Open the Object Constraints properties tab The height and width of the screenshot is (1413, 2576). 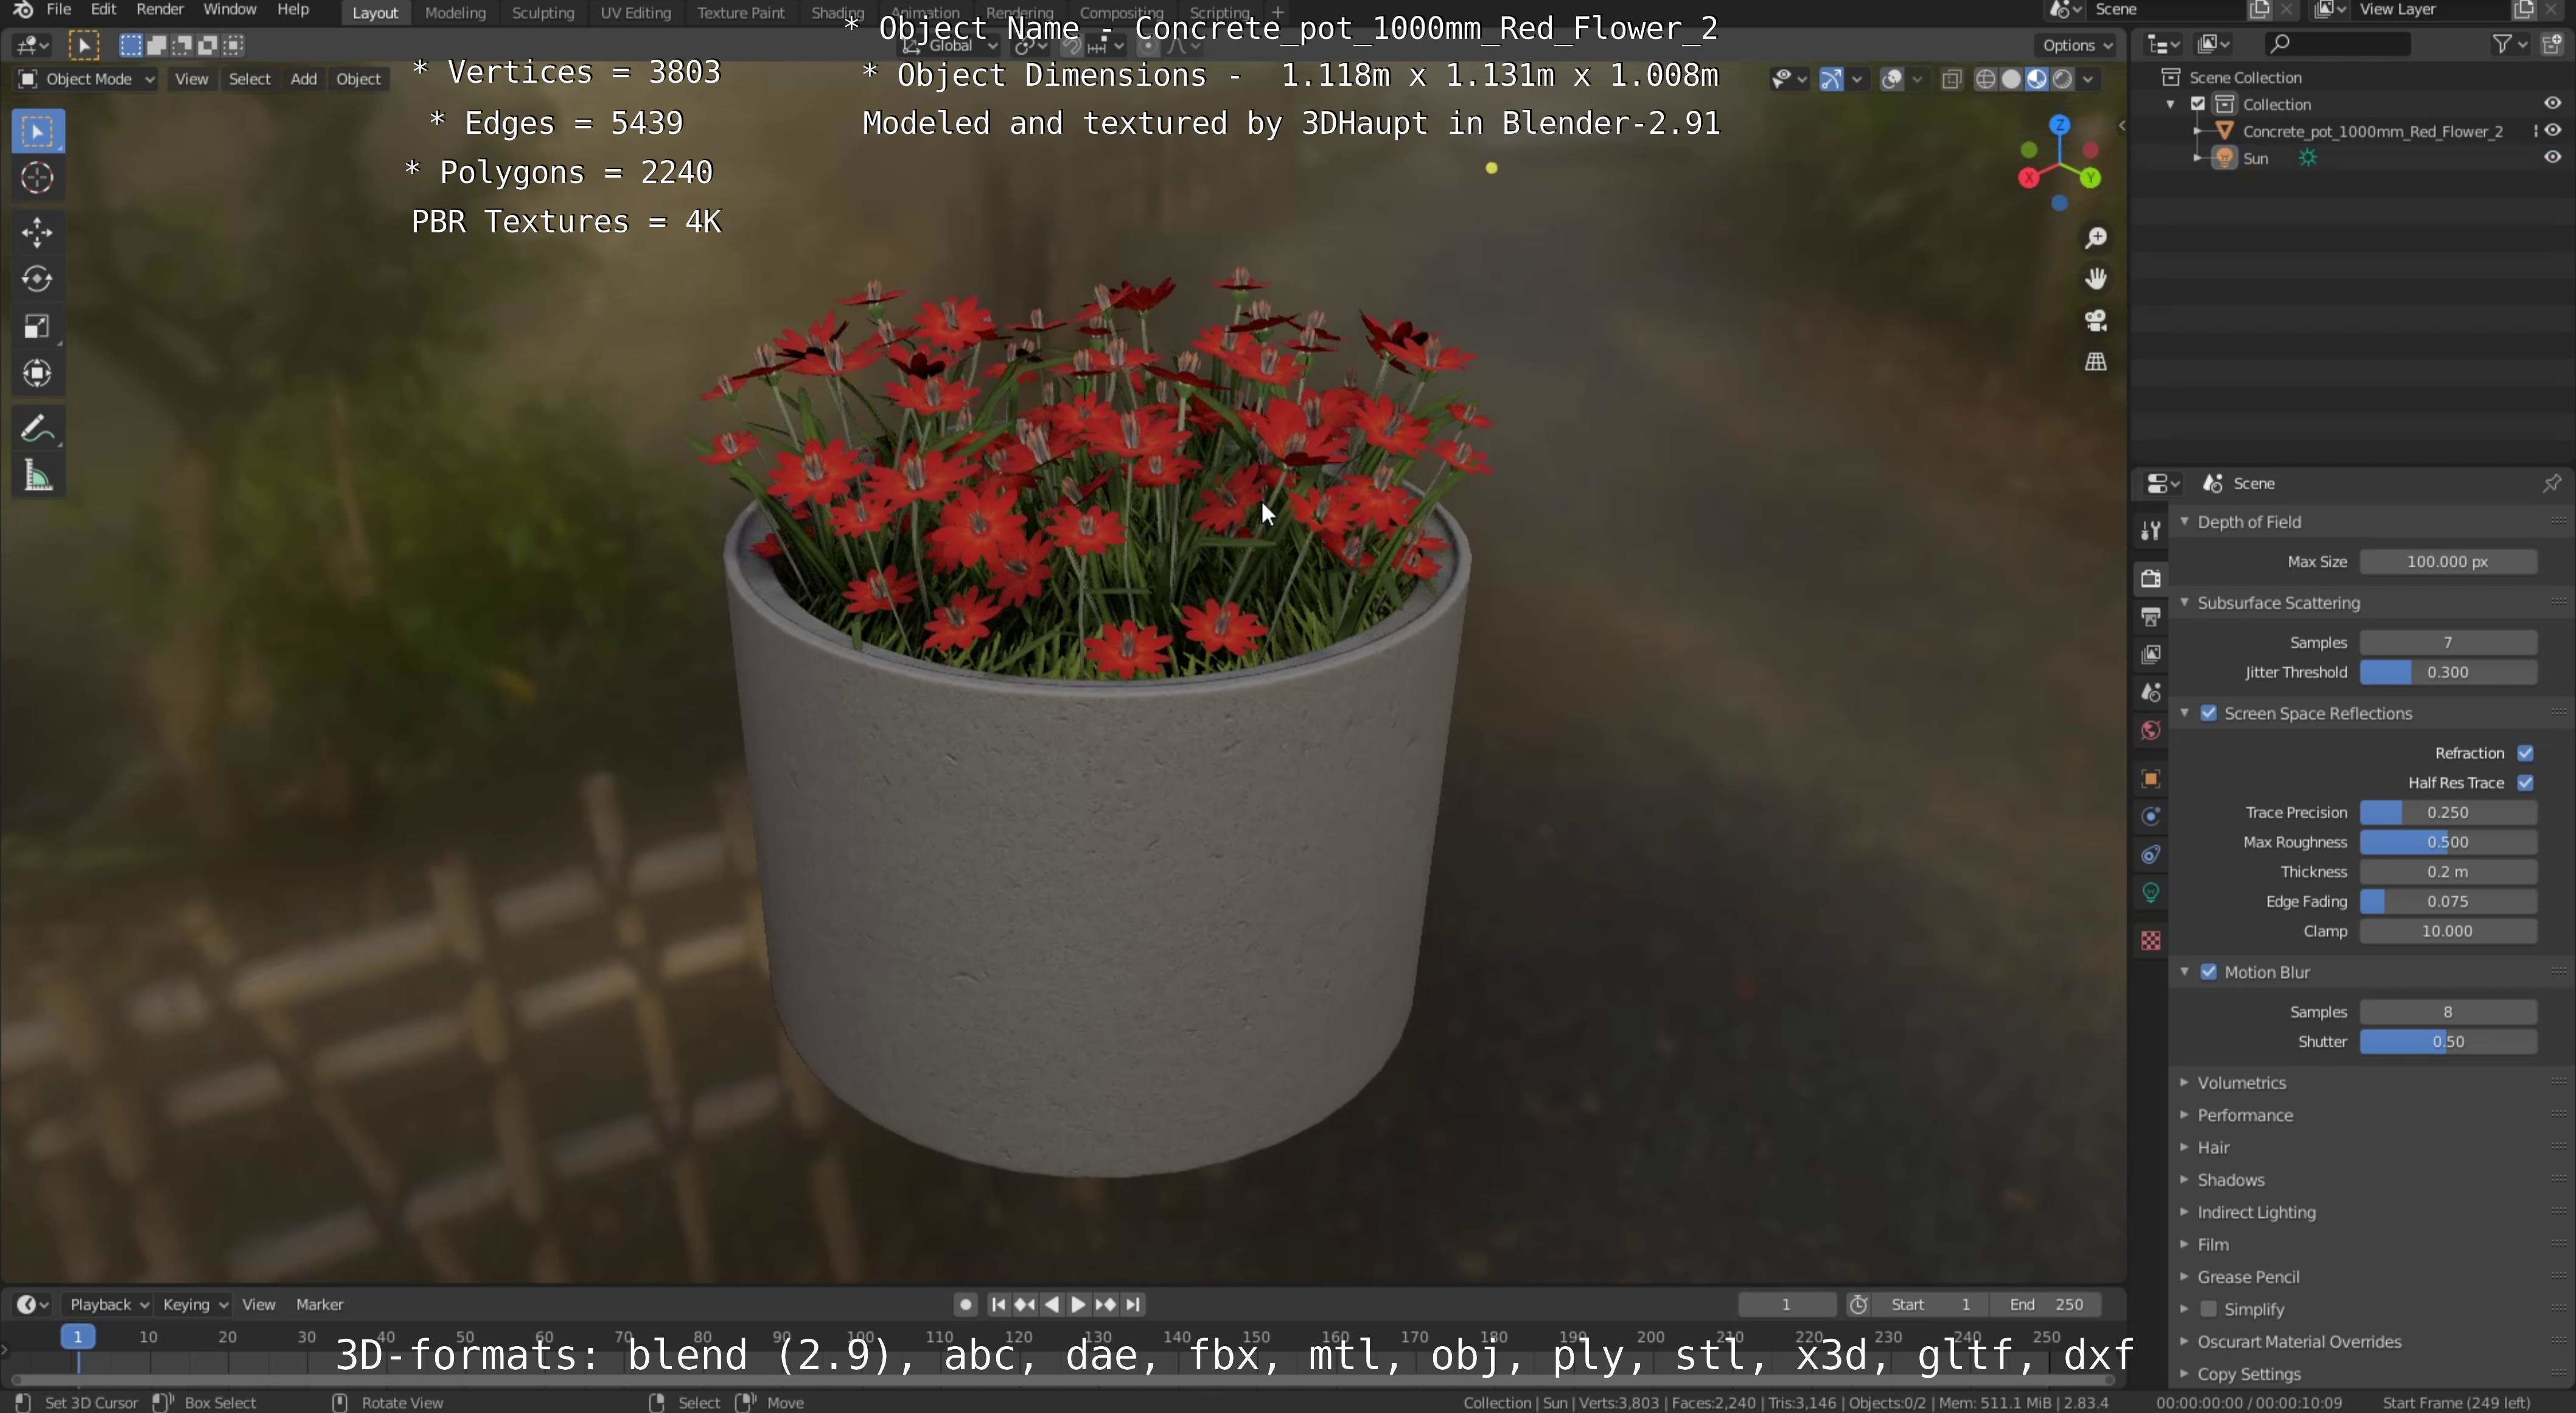coord(2150,855)
